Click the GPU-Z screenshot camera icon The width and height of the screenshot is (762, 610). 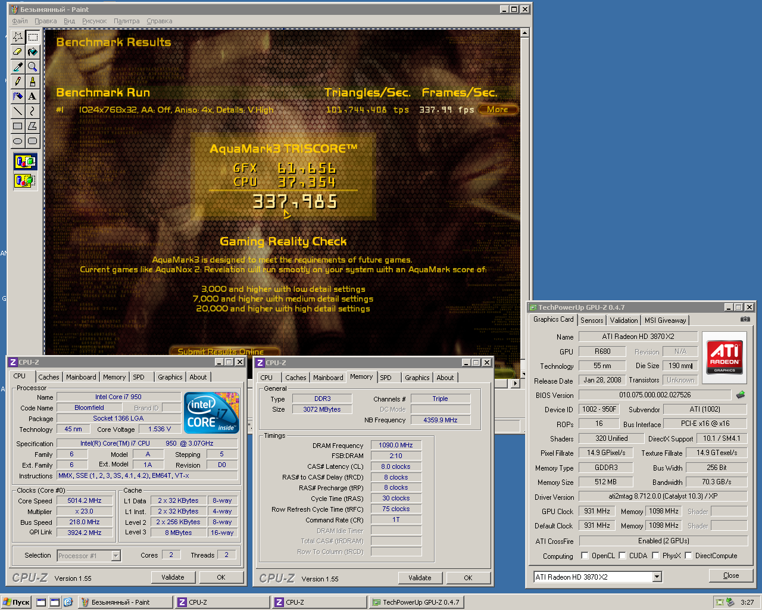coord(745,319)
